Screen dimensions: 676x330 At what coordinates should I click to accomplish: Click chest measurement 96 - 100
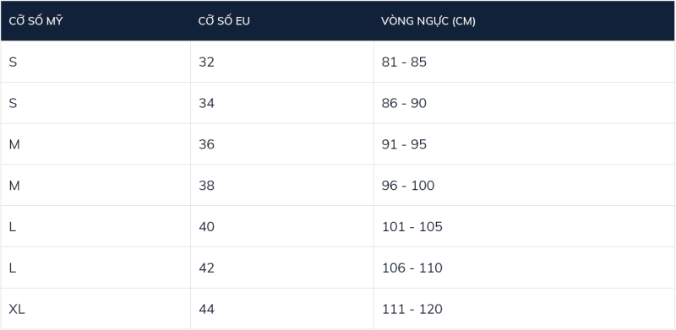tap(408, 186)
